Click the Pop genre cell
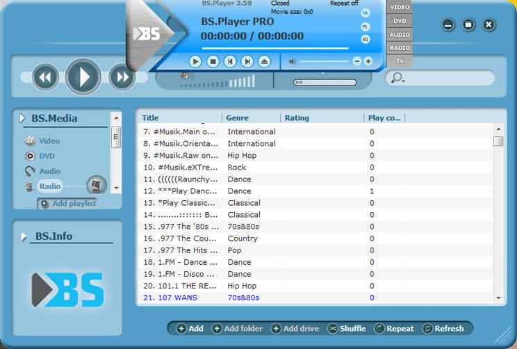The height and width of the screenshot is (349, 517). (x=234, y=250)
